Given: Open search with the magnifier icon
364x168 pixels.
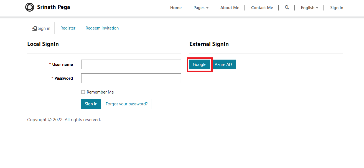Looking at the screenshot, I should (287, 7).
